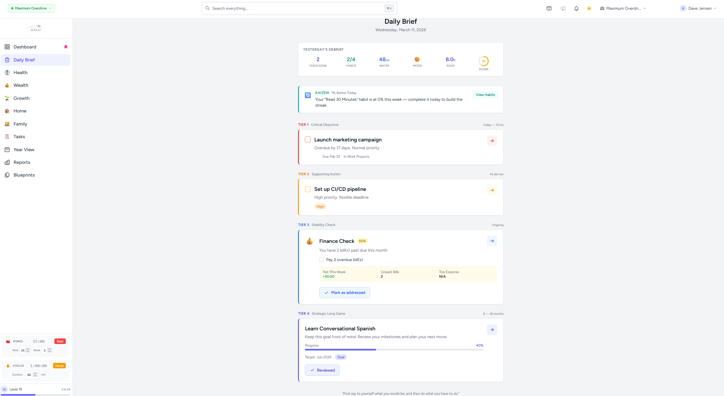724x396 pixels.
Task: Open the announcements megaphone icon
Action: pyautogui.click(x=563, y=8)
